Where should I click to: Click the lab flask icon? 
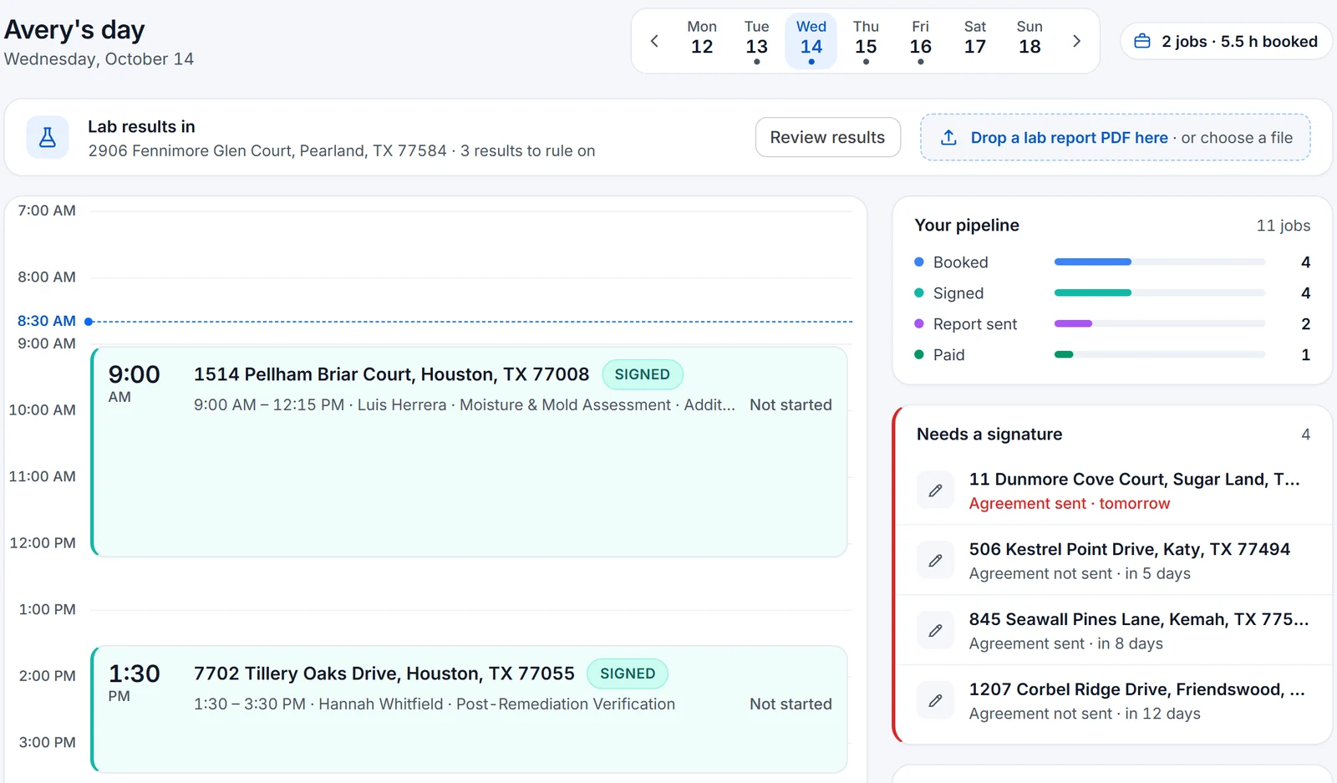[x=48, y=137]
